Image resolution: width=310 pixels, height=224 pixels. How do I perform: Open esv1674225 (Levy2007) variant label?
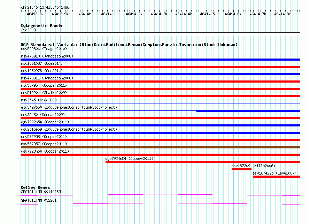274,173
